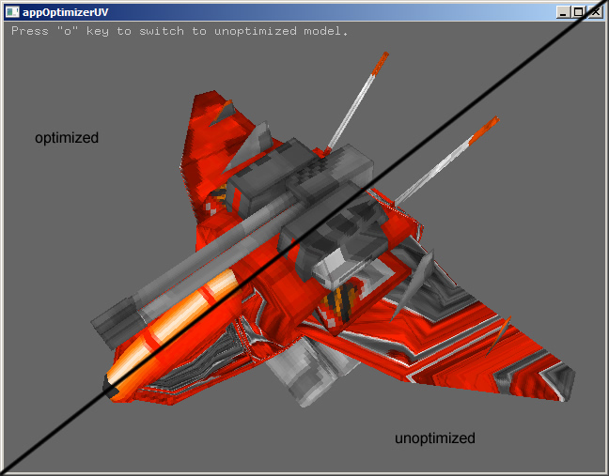Close the appOptimizerUV window
Image resolution: width=609 pixels, height=476 pixels.
coord(594,12)
